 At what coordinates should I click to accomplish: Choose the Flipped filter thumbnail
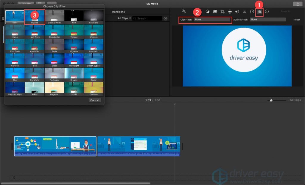pyautogui.click(x=35, y=17)
